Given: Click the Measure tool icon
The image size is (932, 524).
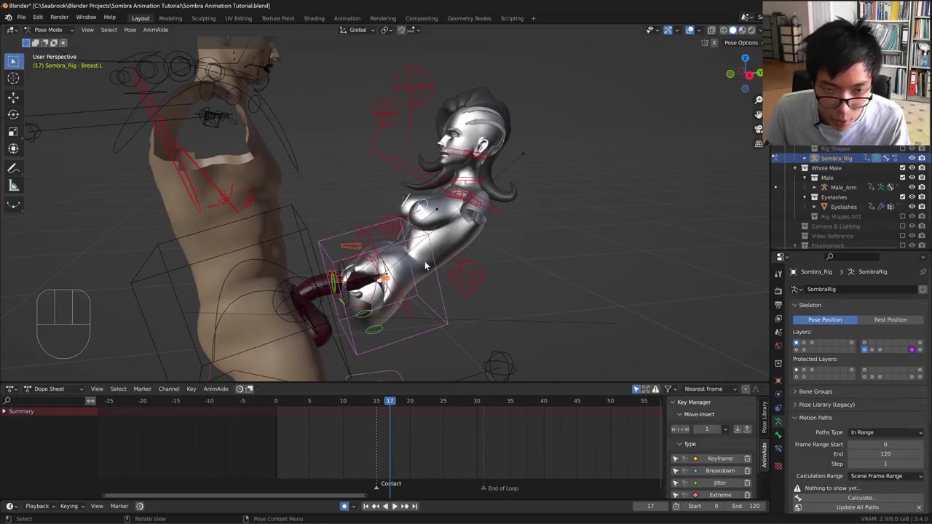Looking at the screenshot, I should 13,186.
